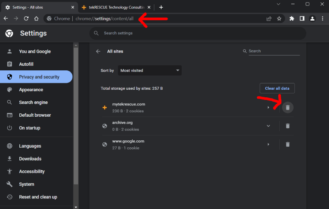Click the Chrome logo beside Settings title
Viewport: 329px width, 209px height.
pyautogui.click(x=9, y=33)
